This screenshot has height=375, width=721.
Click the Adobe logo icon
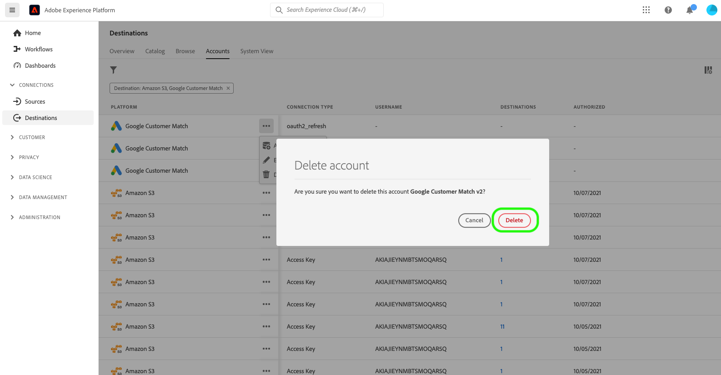pyautogui.click(x=35, y=10)
